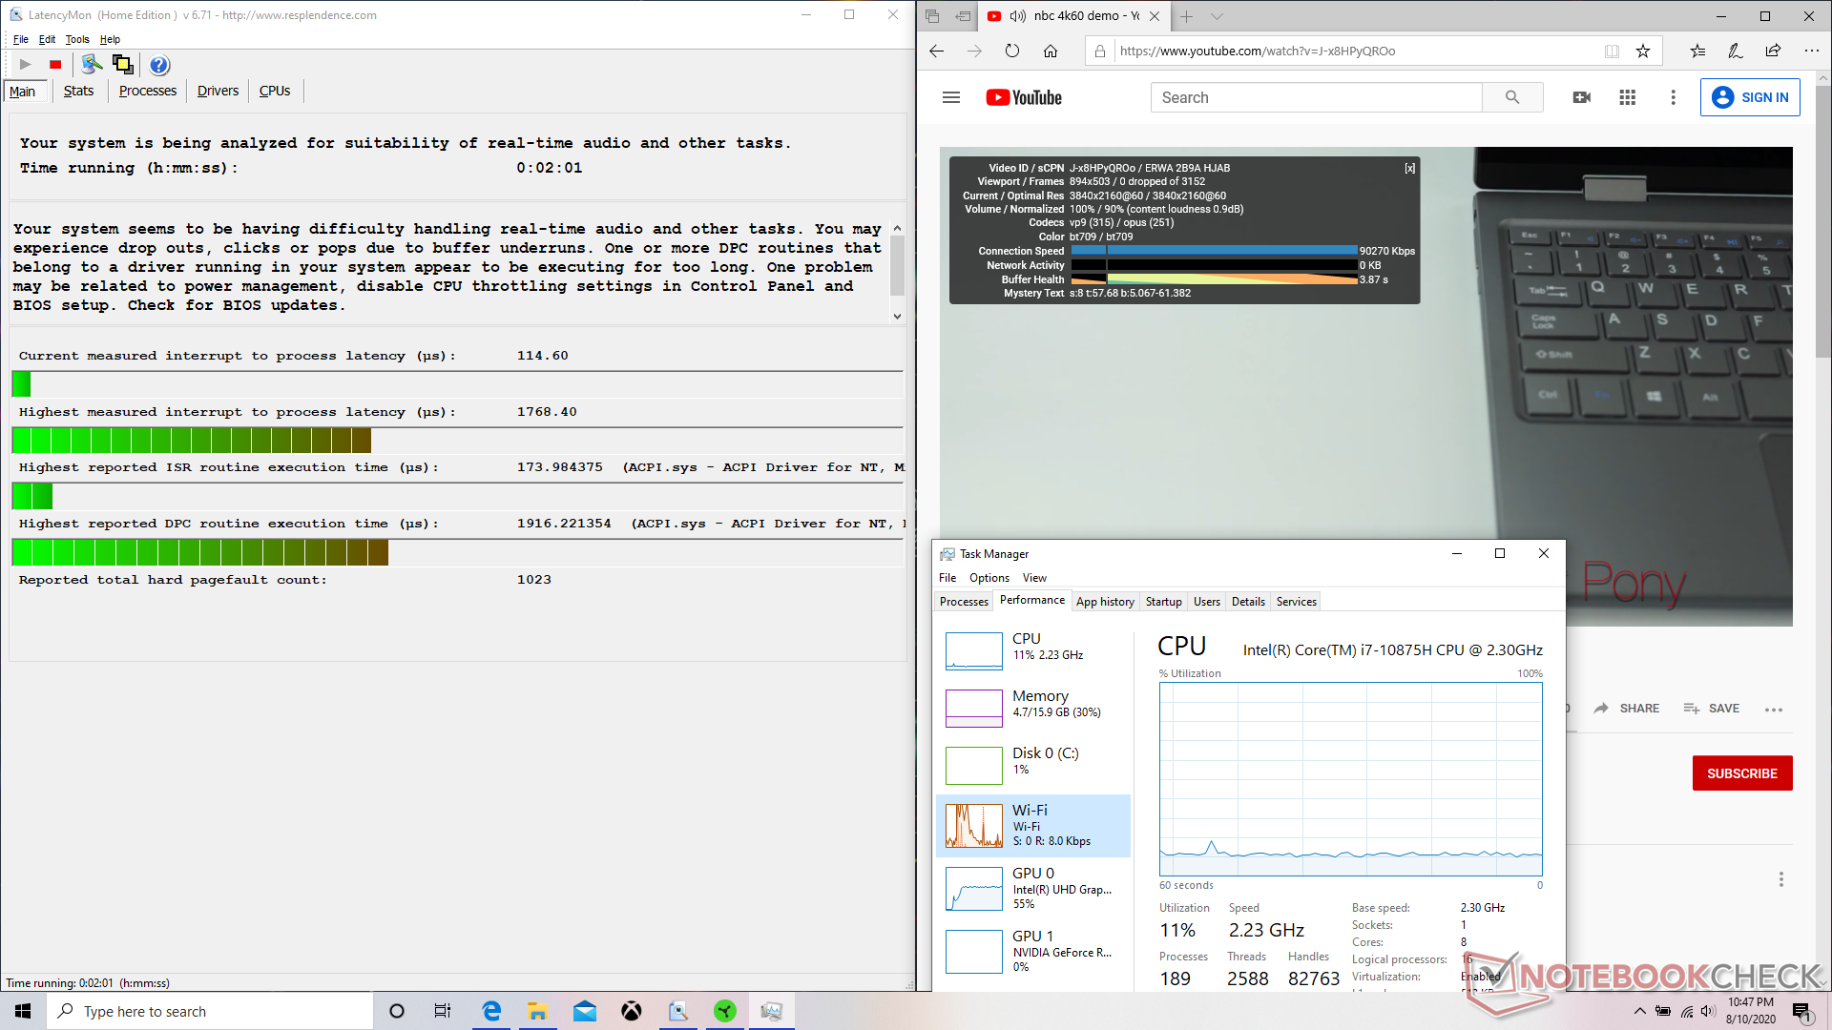Add page to favorites star icon
The height and width of the screenshot is (1030, 1832).
point(1643,51)
